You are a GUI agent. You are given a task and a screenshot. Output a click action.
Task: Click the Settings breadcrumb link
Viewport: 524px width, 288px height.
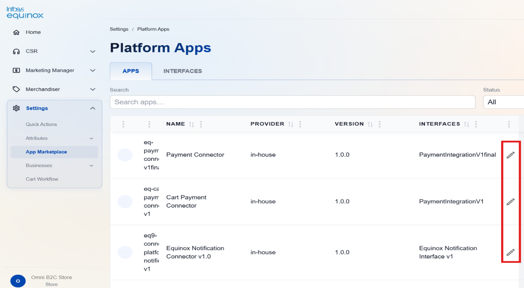[x=119, y=29]
